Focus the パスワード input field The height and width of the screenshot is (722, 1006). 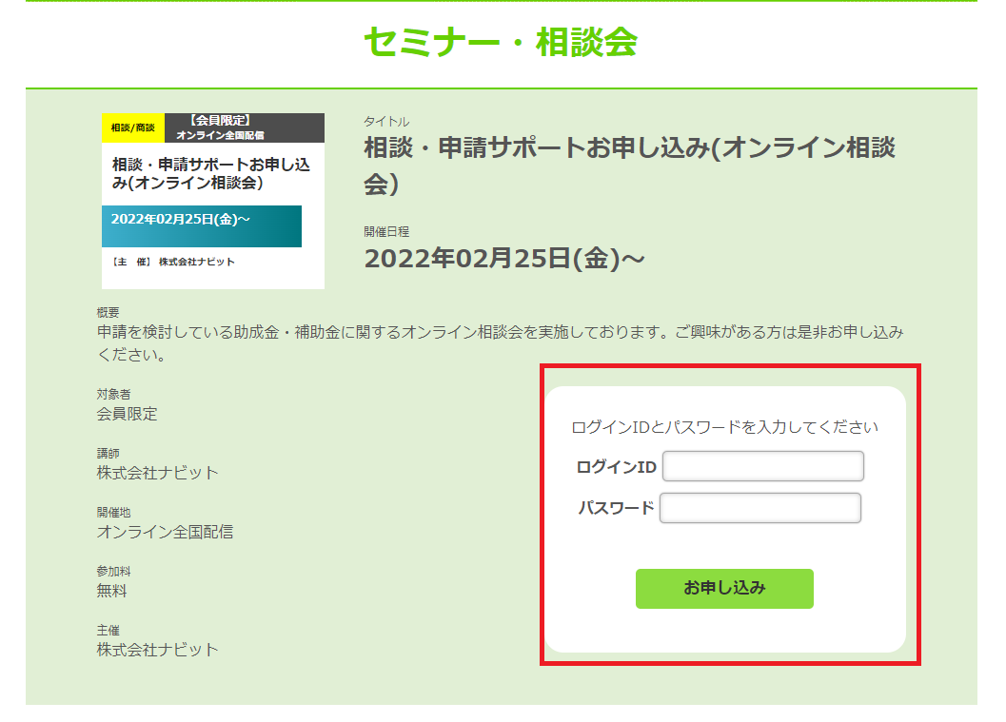click(759, 508)
